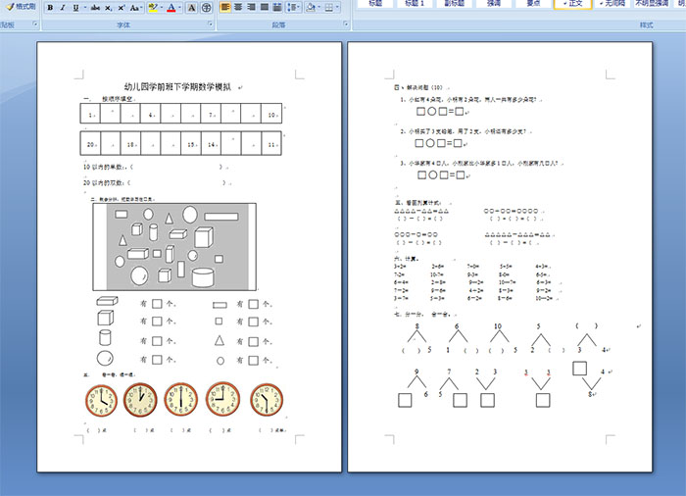This screenshot has width=686, height=496.
Task: Click the document title 幼儿园学前班下学期数学模拟
Action: click(177, 86)
